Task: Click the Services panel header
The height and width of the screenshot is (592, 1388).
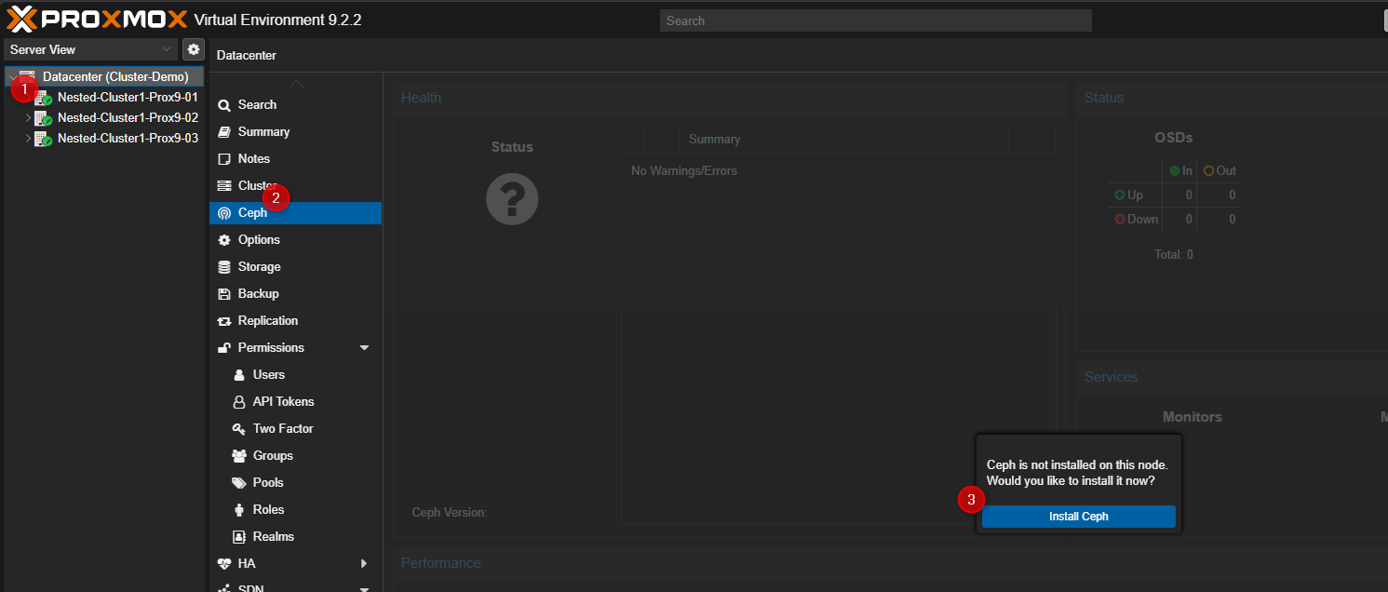Action: 1111,377
